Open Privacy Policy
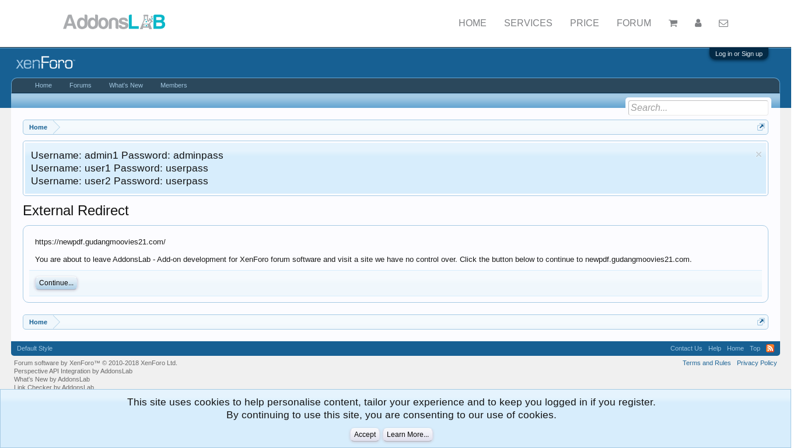Image resolution: width=797 pixels, height=448 pixels. 757,363
